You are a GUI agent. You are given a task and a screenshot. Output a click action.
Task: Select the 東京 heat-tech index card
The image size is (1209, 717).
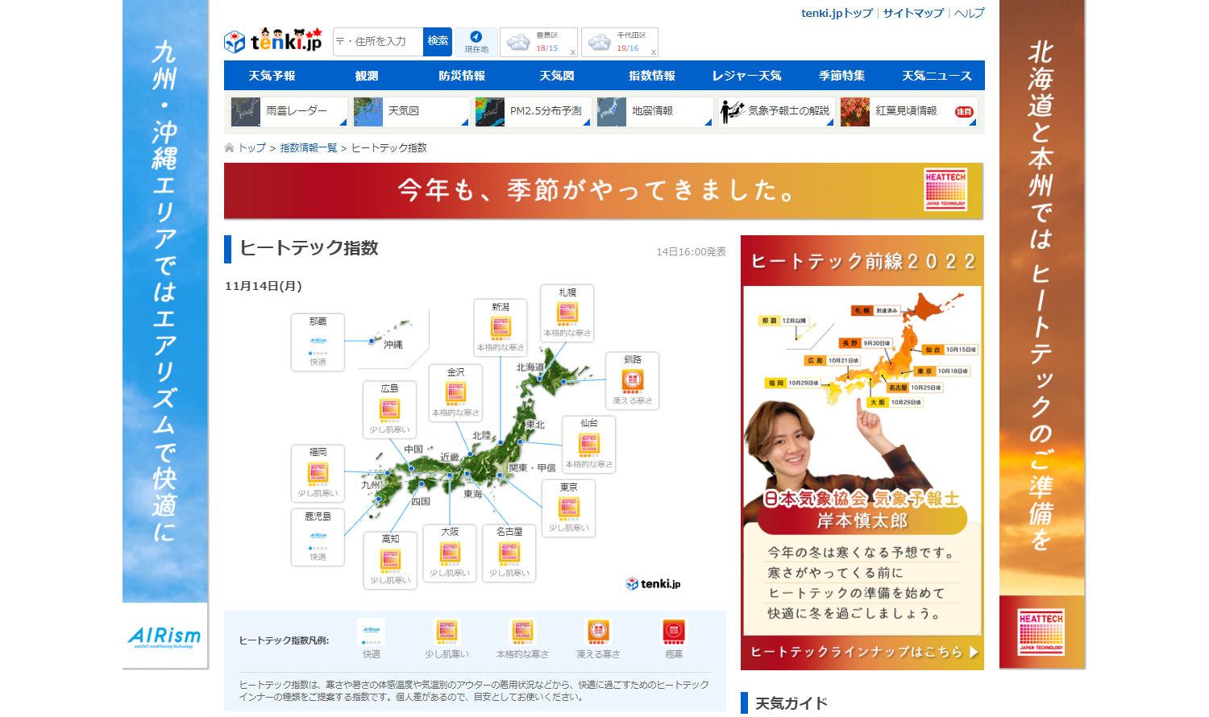pyautogui.click(x=569, y=508)
